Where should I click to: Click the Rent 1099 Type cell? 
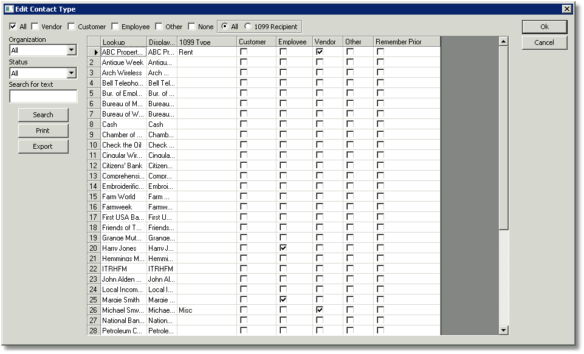[x=207, y=52]
